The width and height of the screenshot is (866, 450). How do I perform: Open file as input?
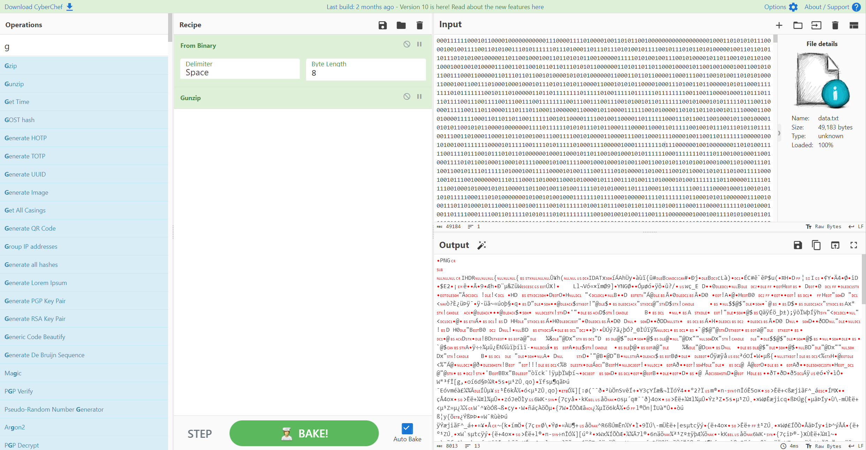[x=816, y=25]
